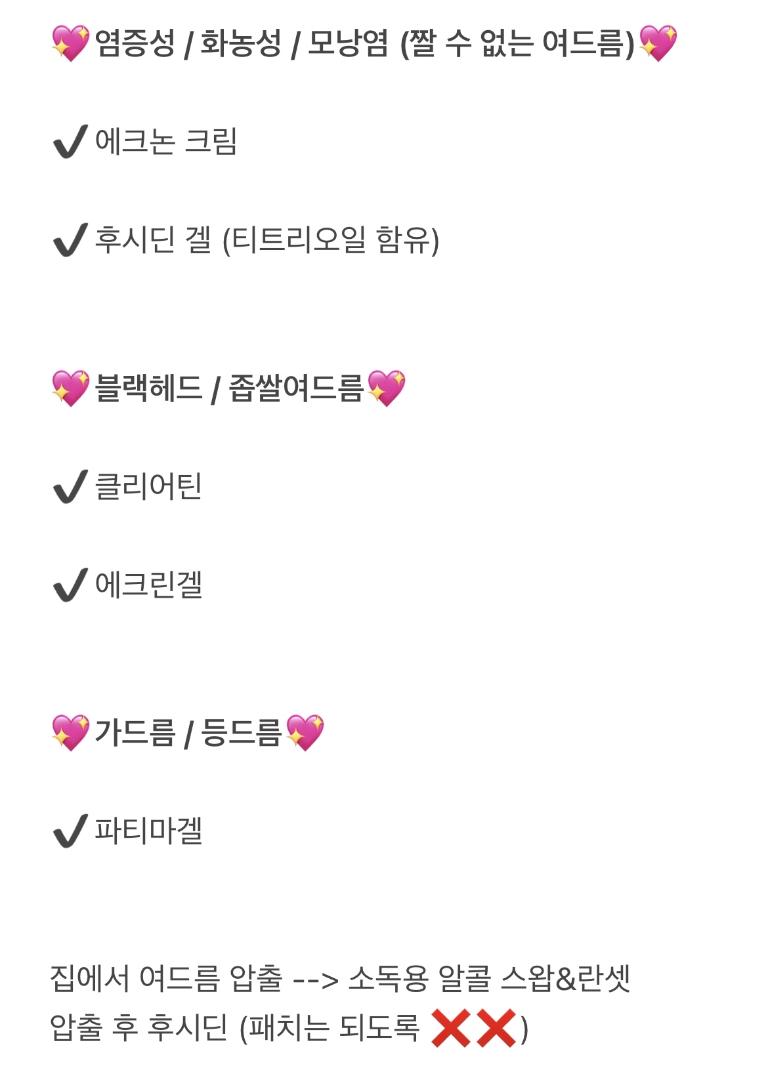768x1072 pixels.
Task: Click the sparkling heart after 짤 수 없는 여드름
Action: [658, 43]
